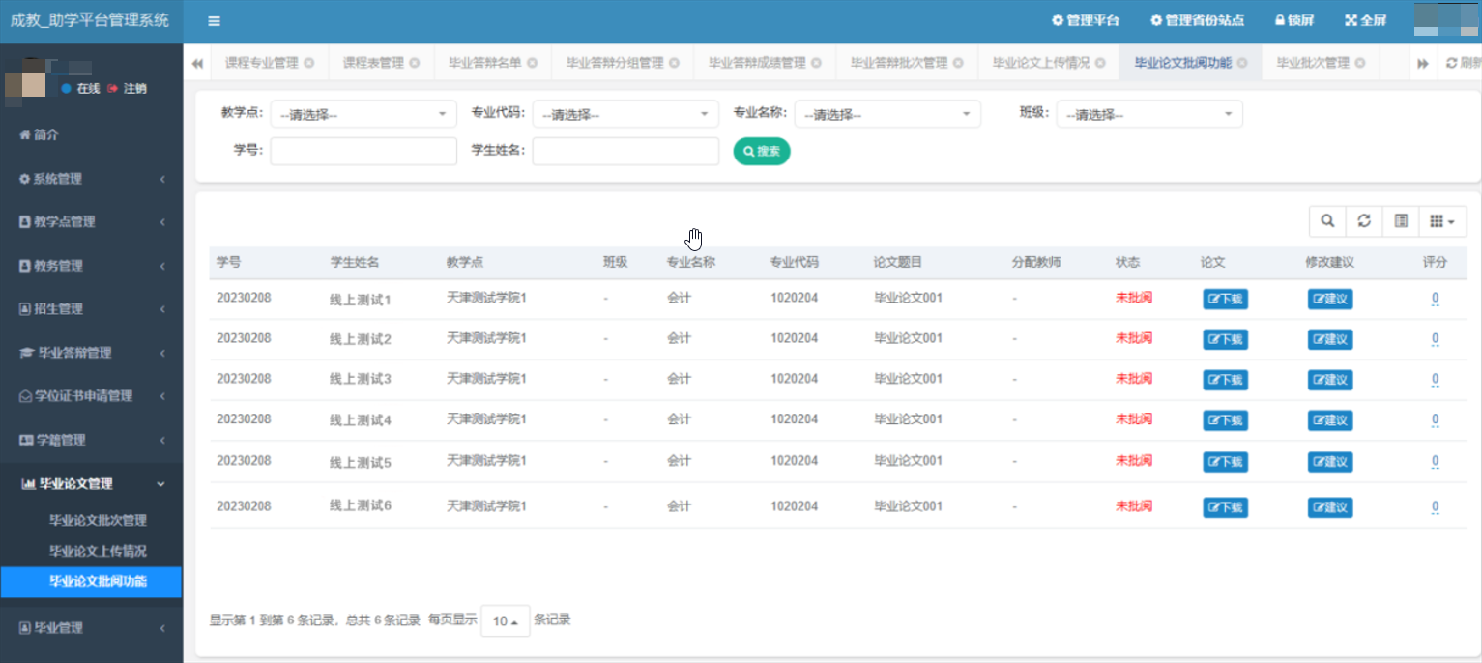Open the columns visibility dropdown

1442,221
